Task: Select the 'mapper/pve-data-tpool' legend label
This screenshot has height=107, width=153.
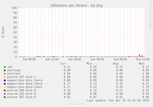Action: point(25,87)
